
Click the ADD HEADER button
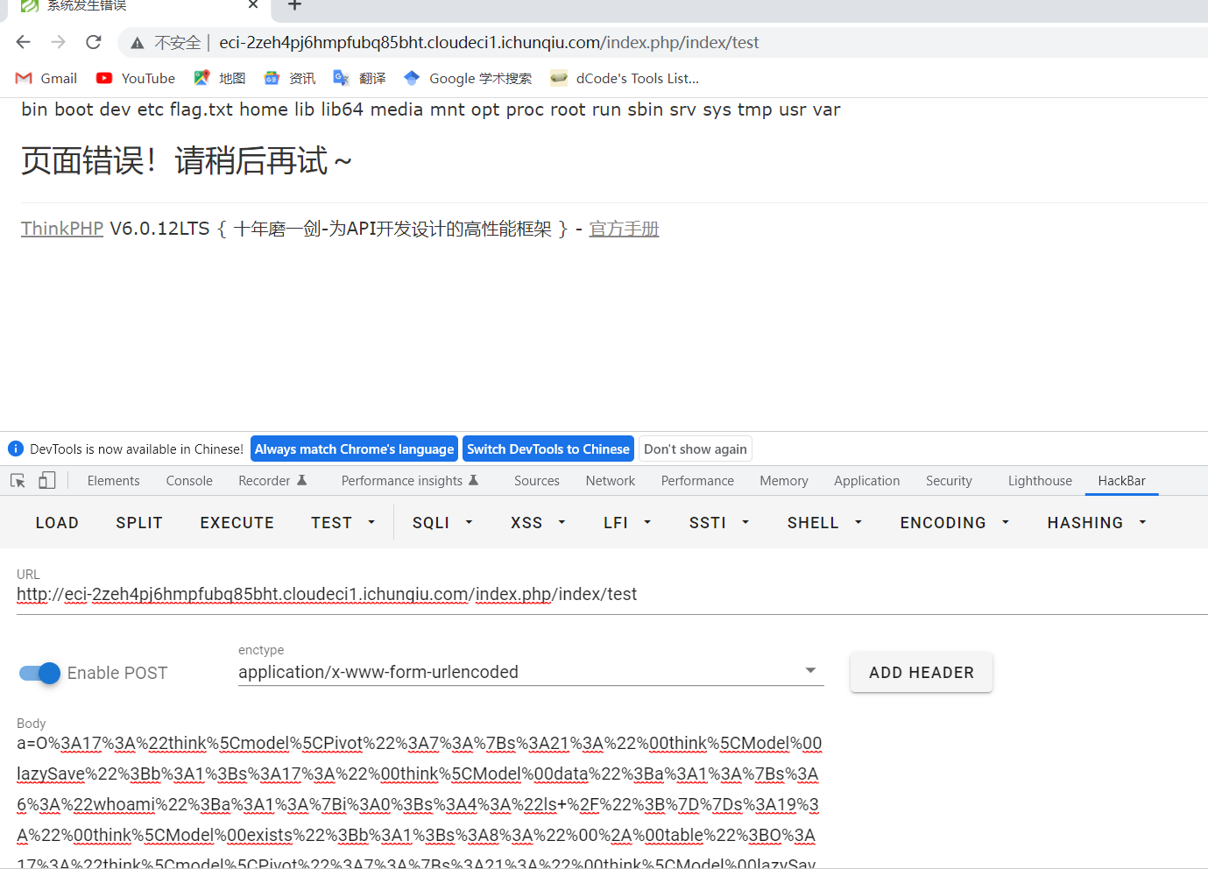[921, 673]
